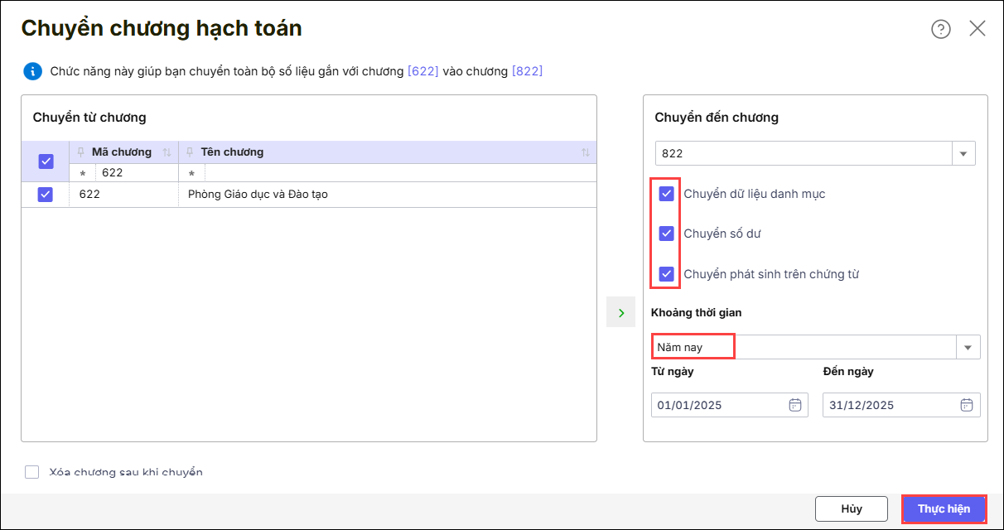Click the blue info icon
Screen dimensions: 1004x530
32,71
